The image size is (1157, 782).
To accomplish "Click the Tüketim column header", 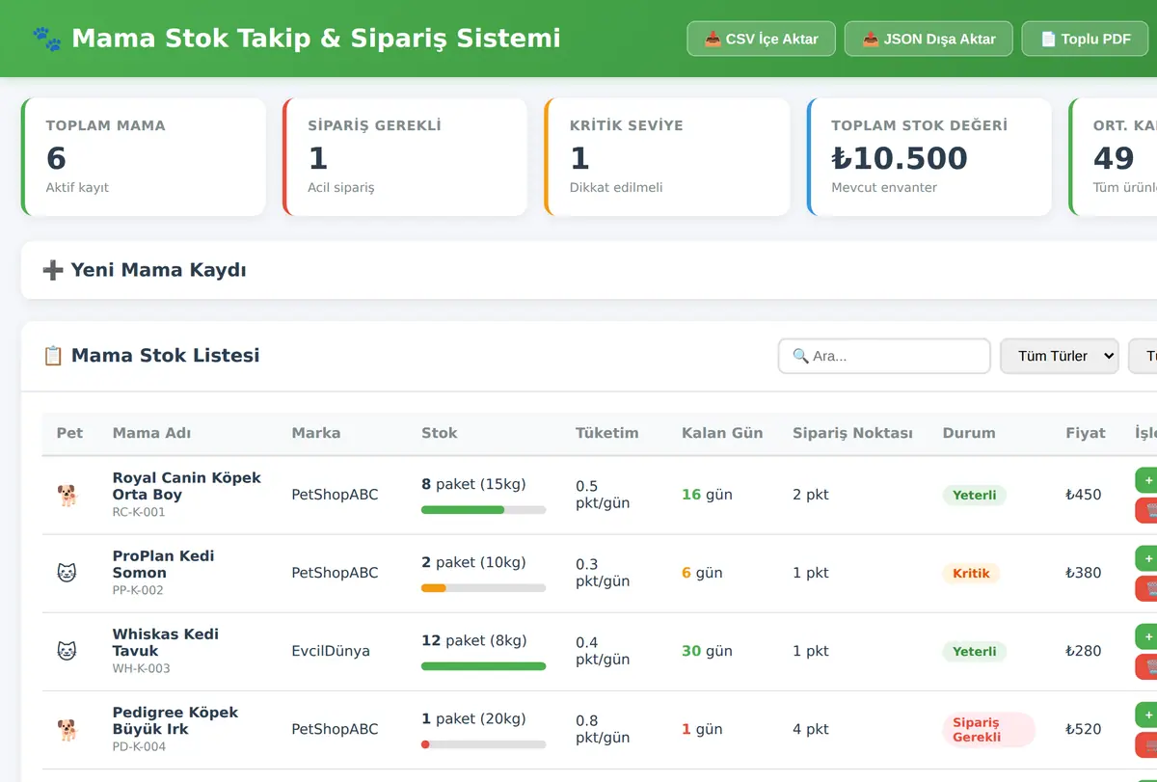I will click(607, 433).
